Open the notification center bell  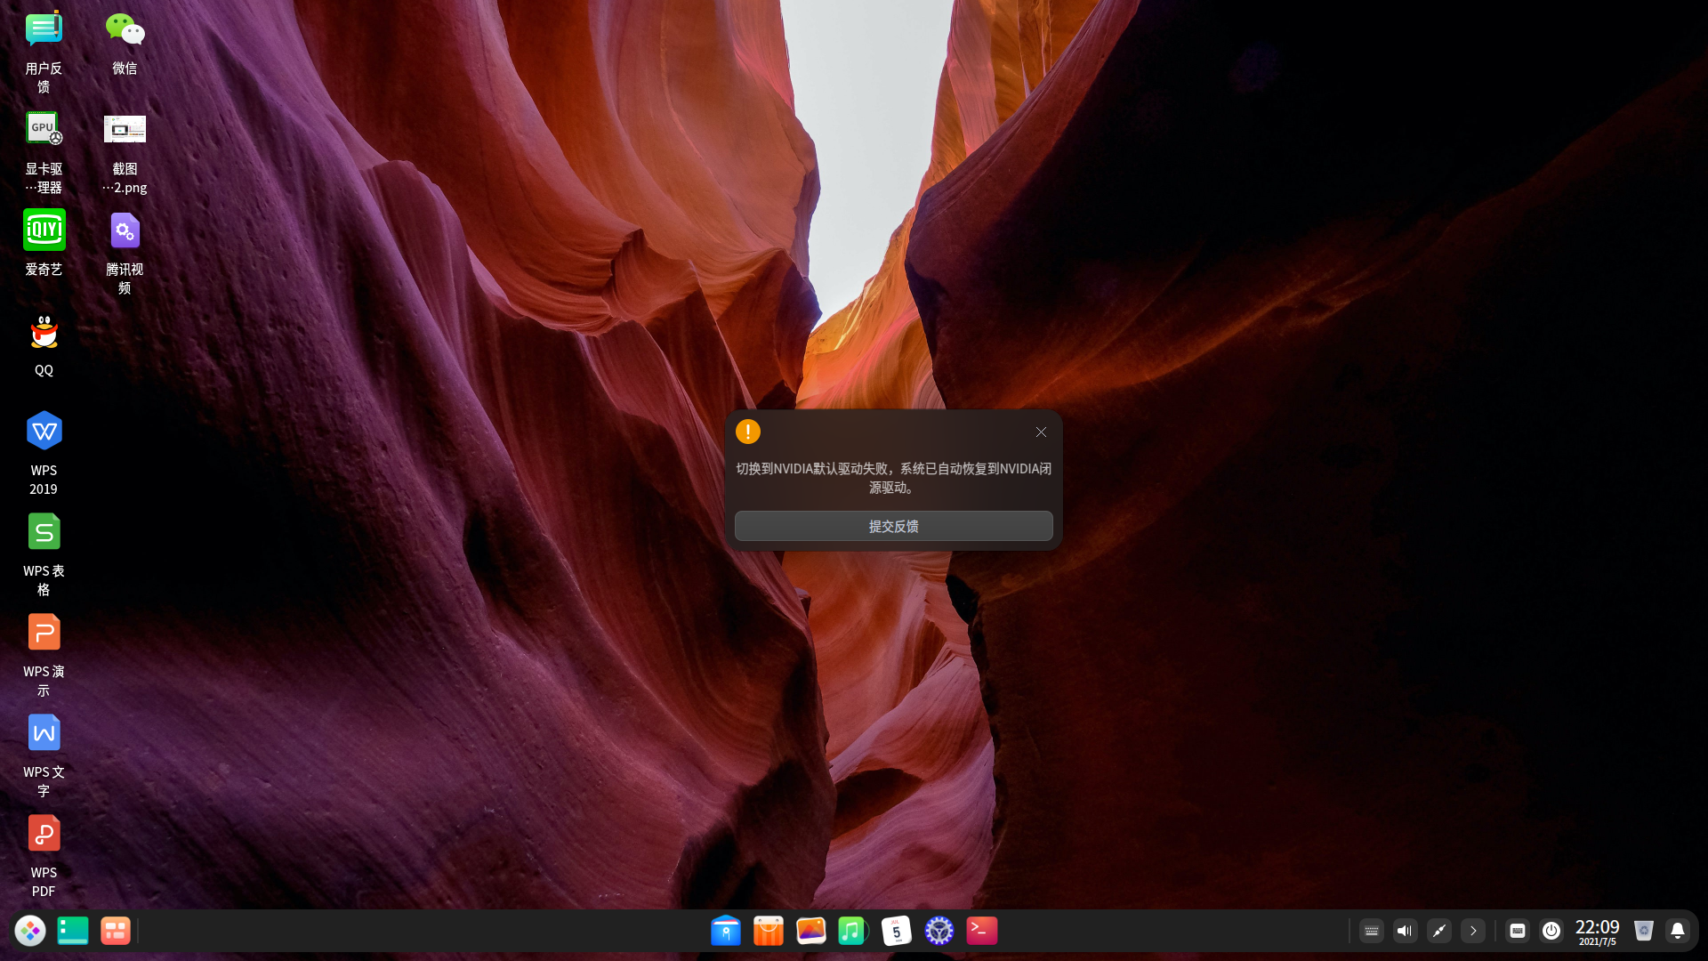[x=1677, y=931]
